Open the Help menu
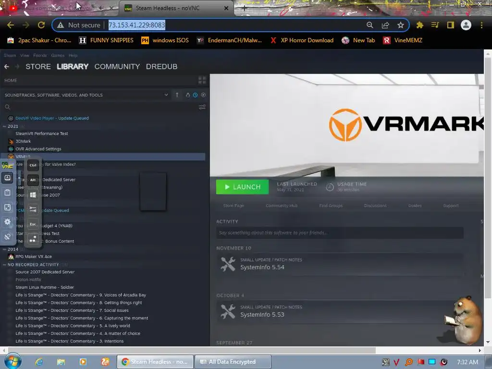Image resolution: width=492 pixels, height=369 pixels. tap(73, 55)
